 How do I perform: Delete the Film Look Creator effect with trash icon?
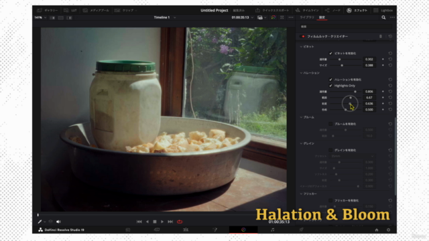coord(380,36)
